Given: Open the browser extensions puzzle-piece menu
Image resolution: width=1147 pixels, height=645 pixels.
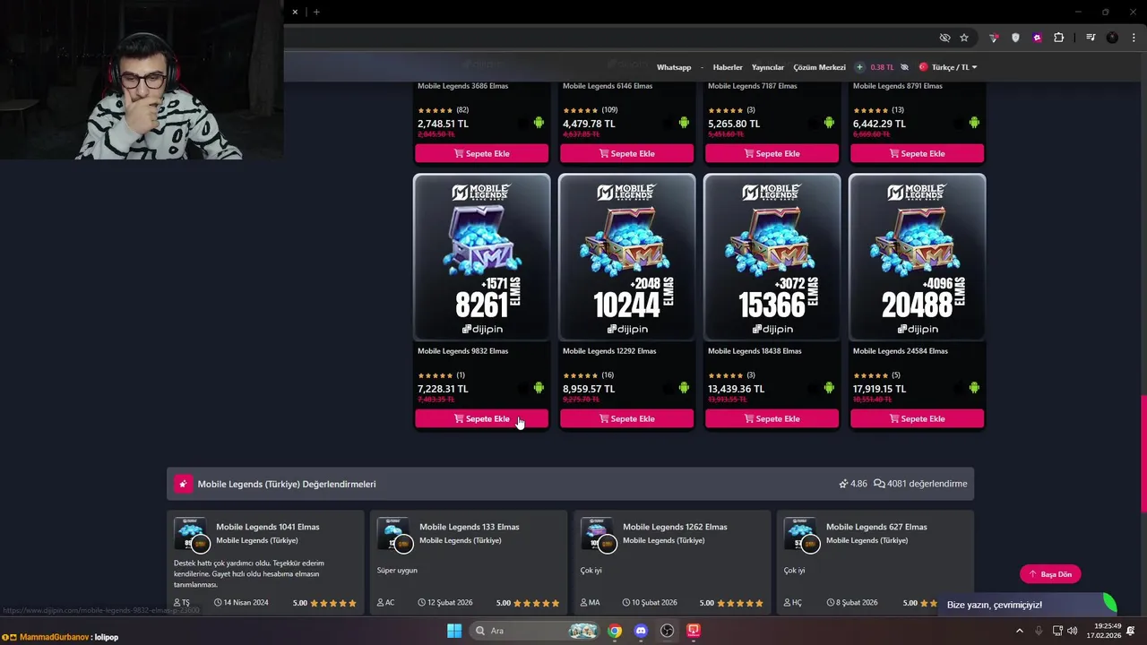Looking at the screenshot, I should (1059, 38).
